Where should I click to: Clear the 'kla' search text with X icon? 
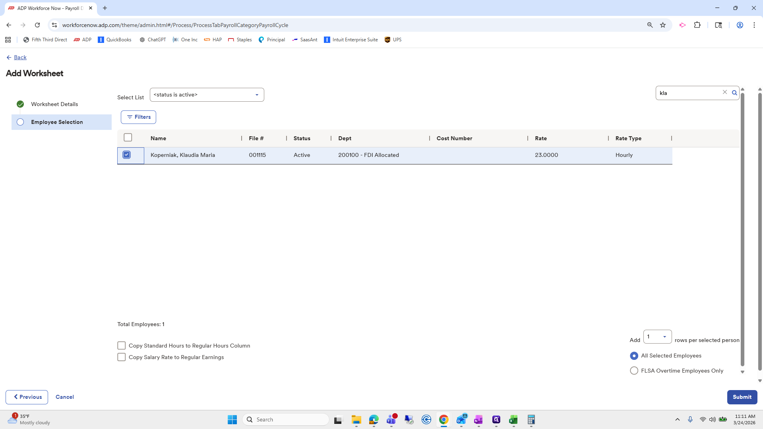click(x=724, y=92)
